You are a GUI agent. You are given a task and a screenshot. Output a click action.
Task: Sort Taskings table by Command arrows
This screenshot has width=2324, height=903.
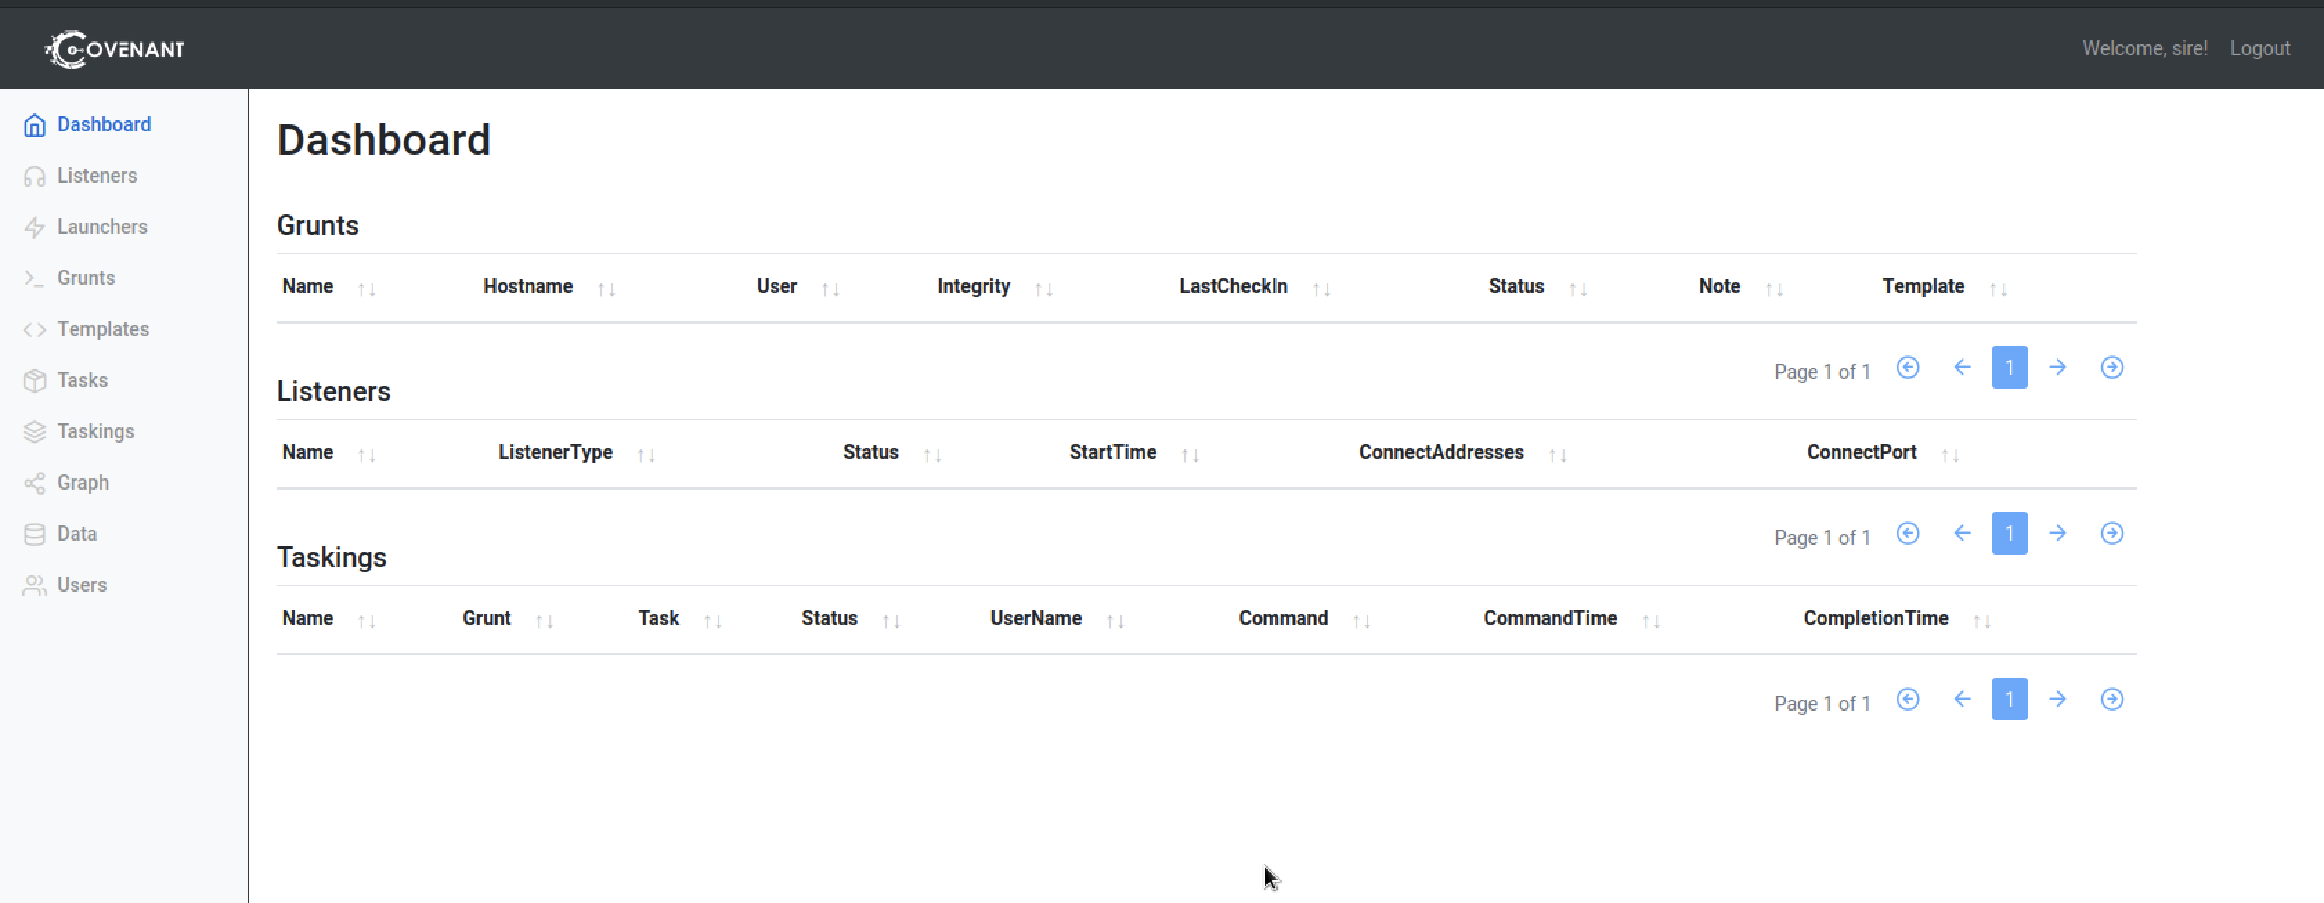click(1361, 622)
